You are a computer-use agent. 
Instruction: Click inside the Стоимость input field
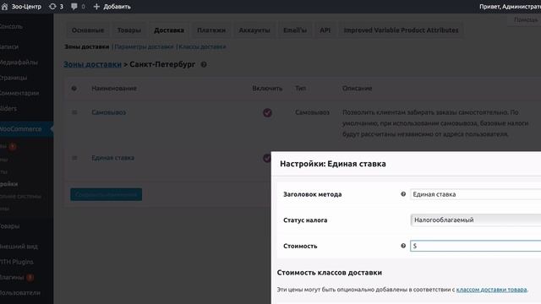click(475, 246)
